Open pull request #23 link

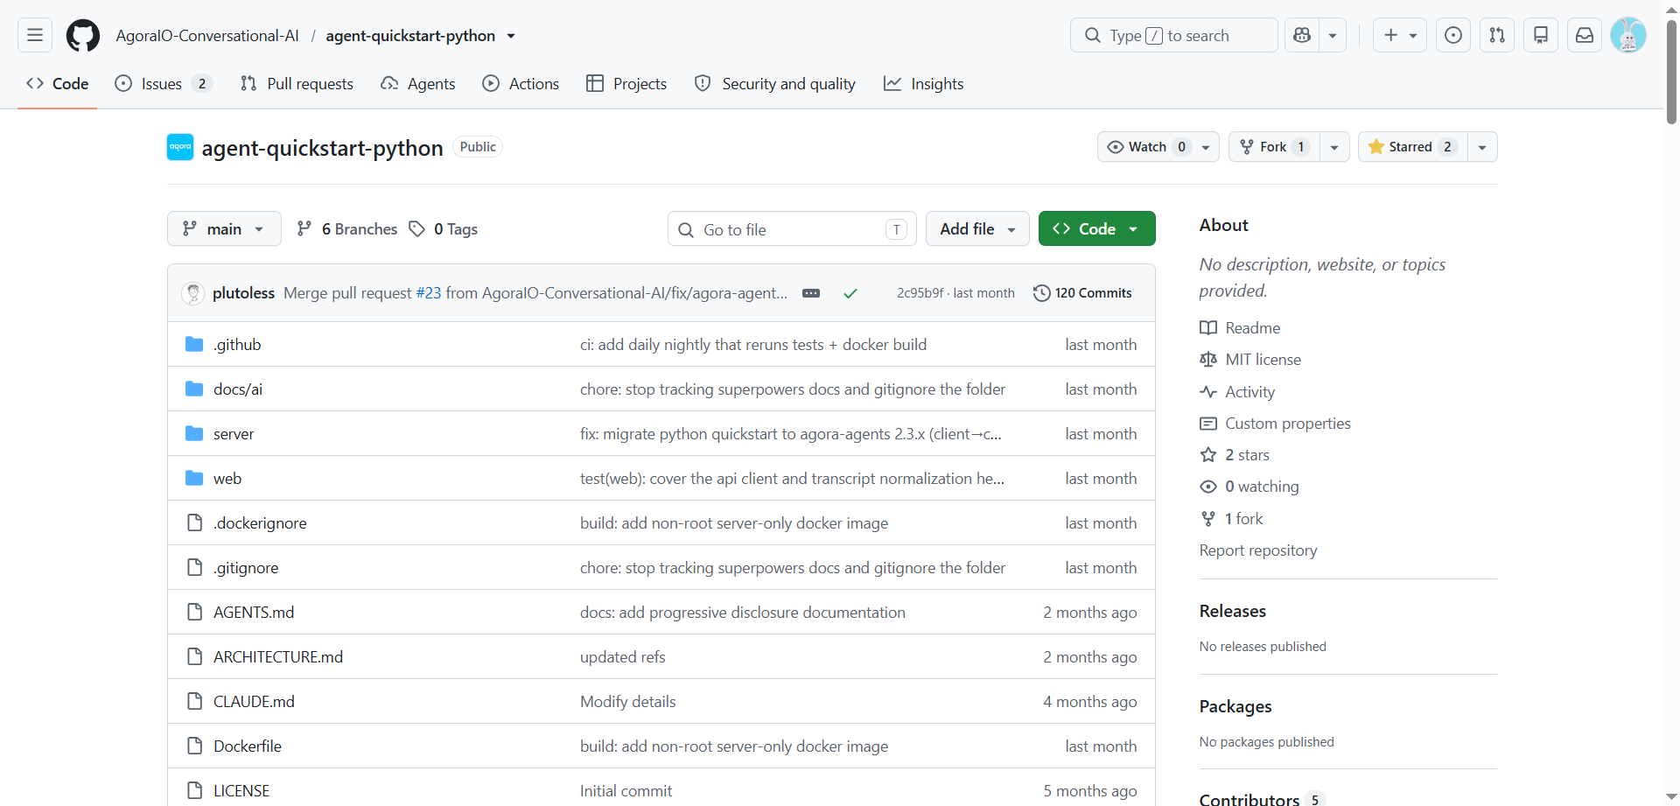coord(429,293)
